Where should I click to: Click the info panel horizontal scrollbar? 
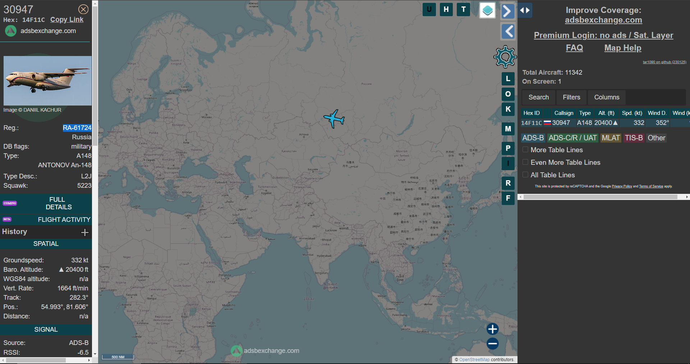[36, 360]
